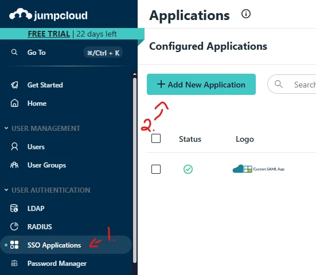Click the JumpCloud logo

48,14
